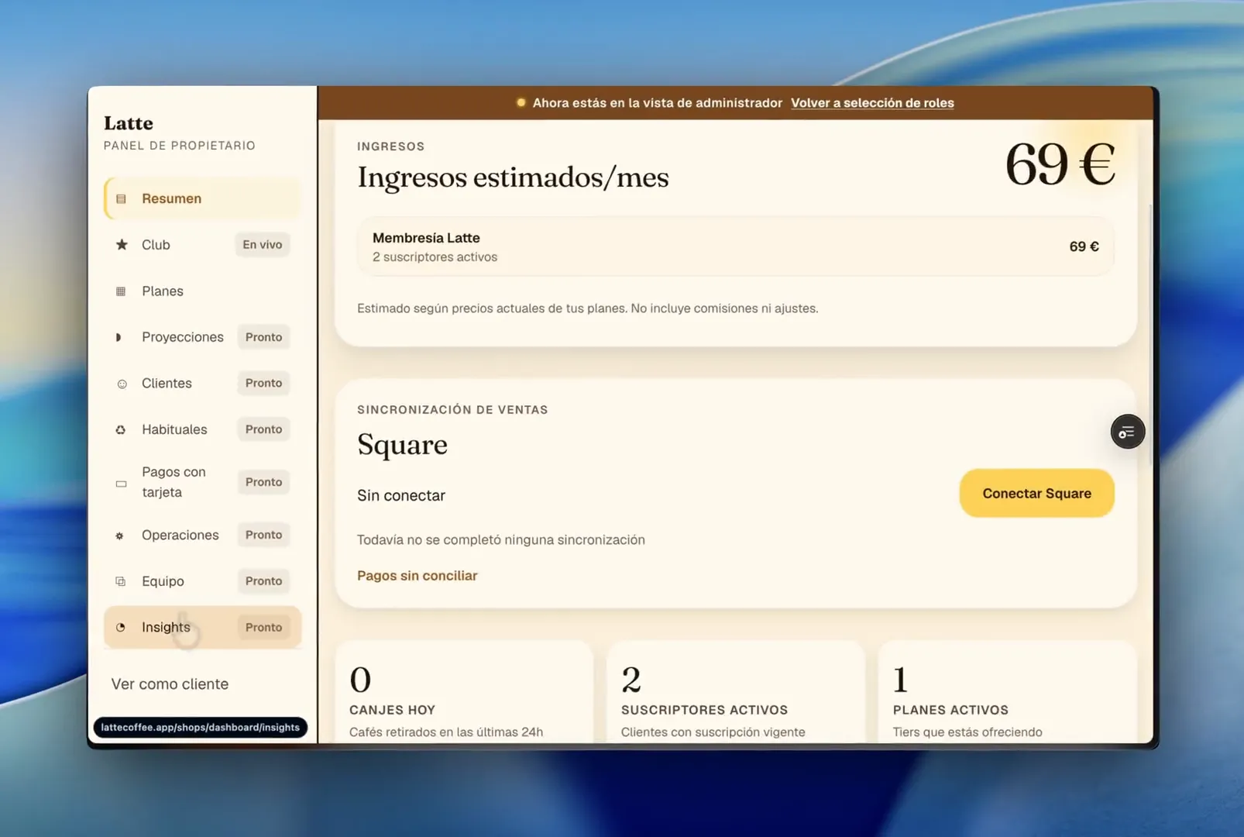Image resolution: width=1244 pixels, height=837 pixels.
Task: Click the Panel de propietario subtitle
Action: point(180,146)
